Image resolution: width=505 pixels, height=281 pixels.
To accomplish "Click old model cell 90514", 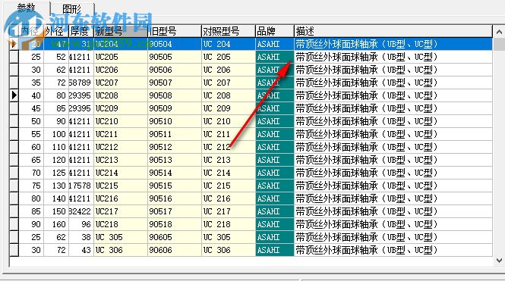I will 175,173.
